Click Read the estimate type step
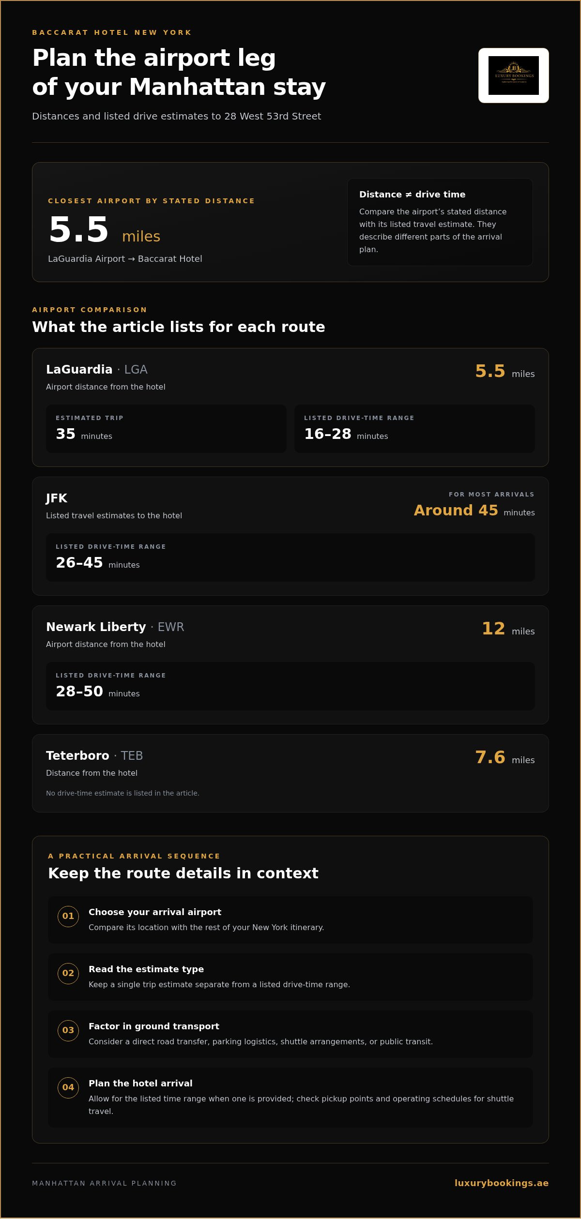This screenshot has width=581, height=1219. point(290,977)
